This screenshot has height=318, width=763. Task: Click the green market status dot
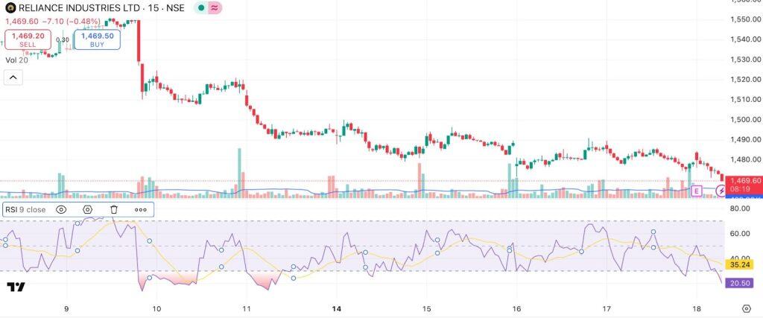point(201,7)
